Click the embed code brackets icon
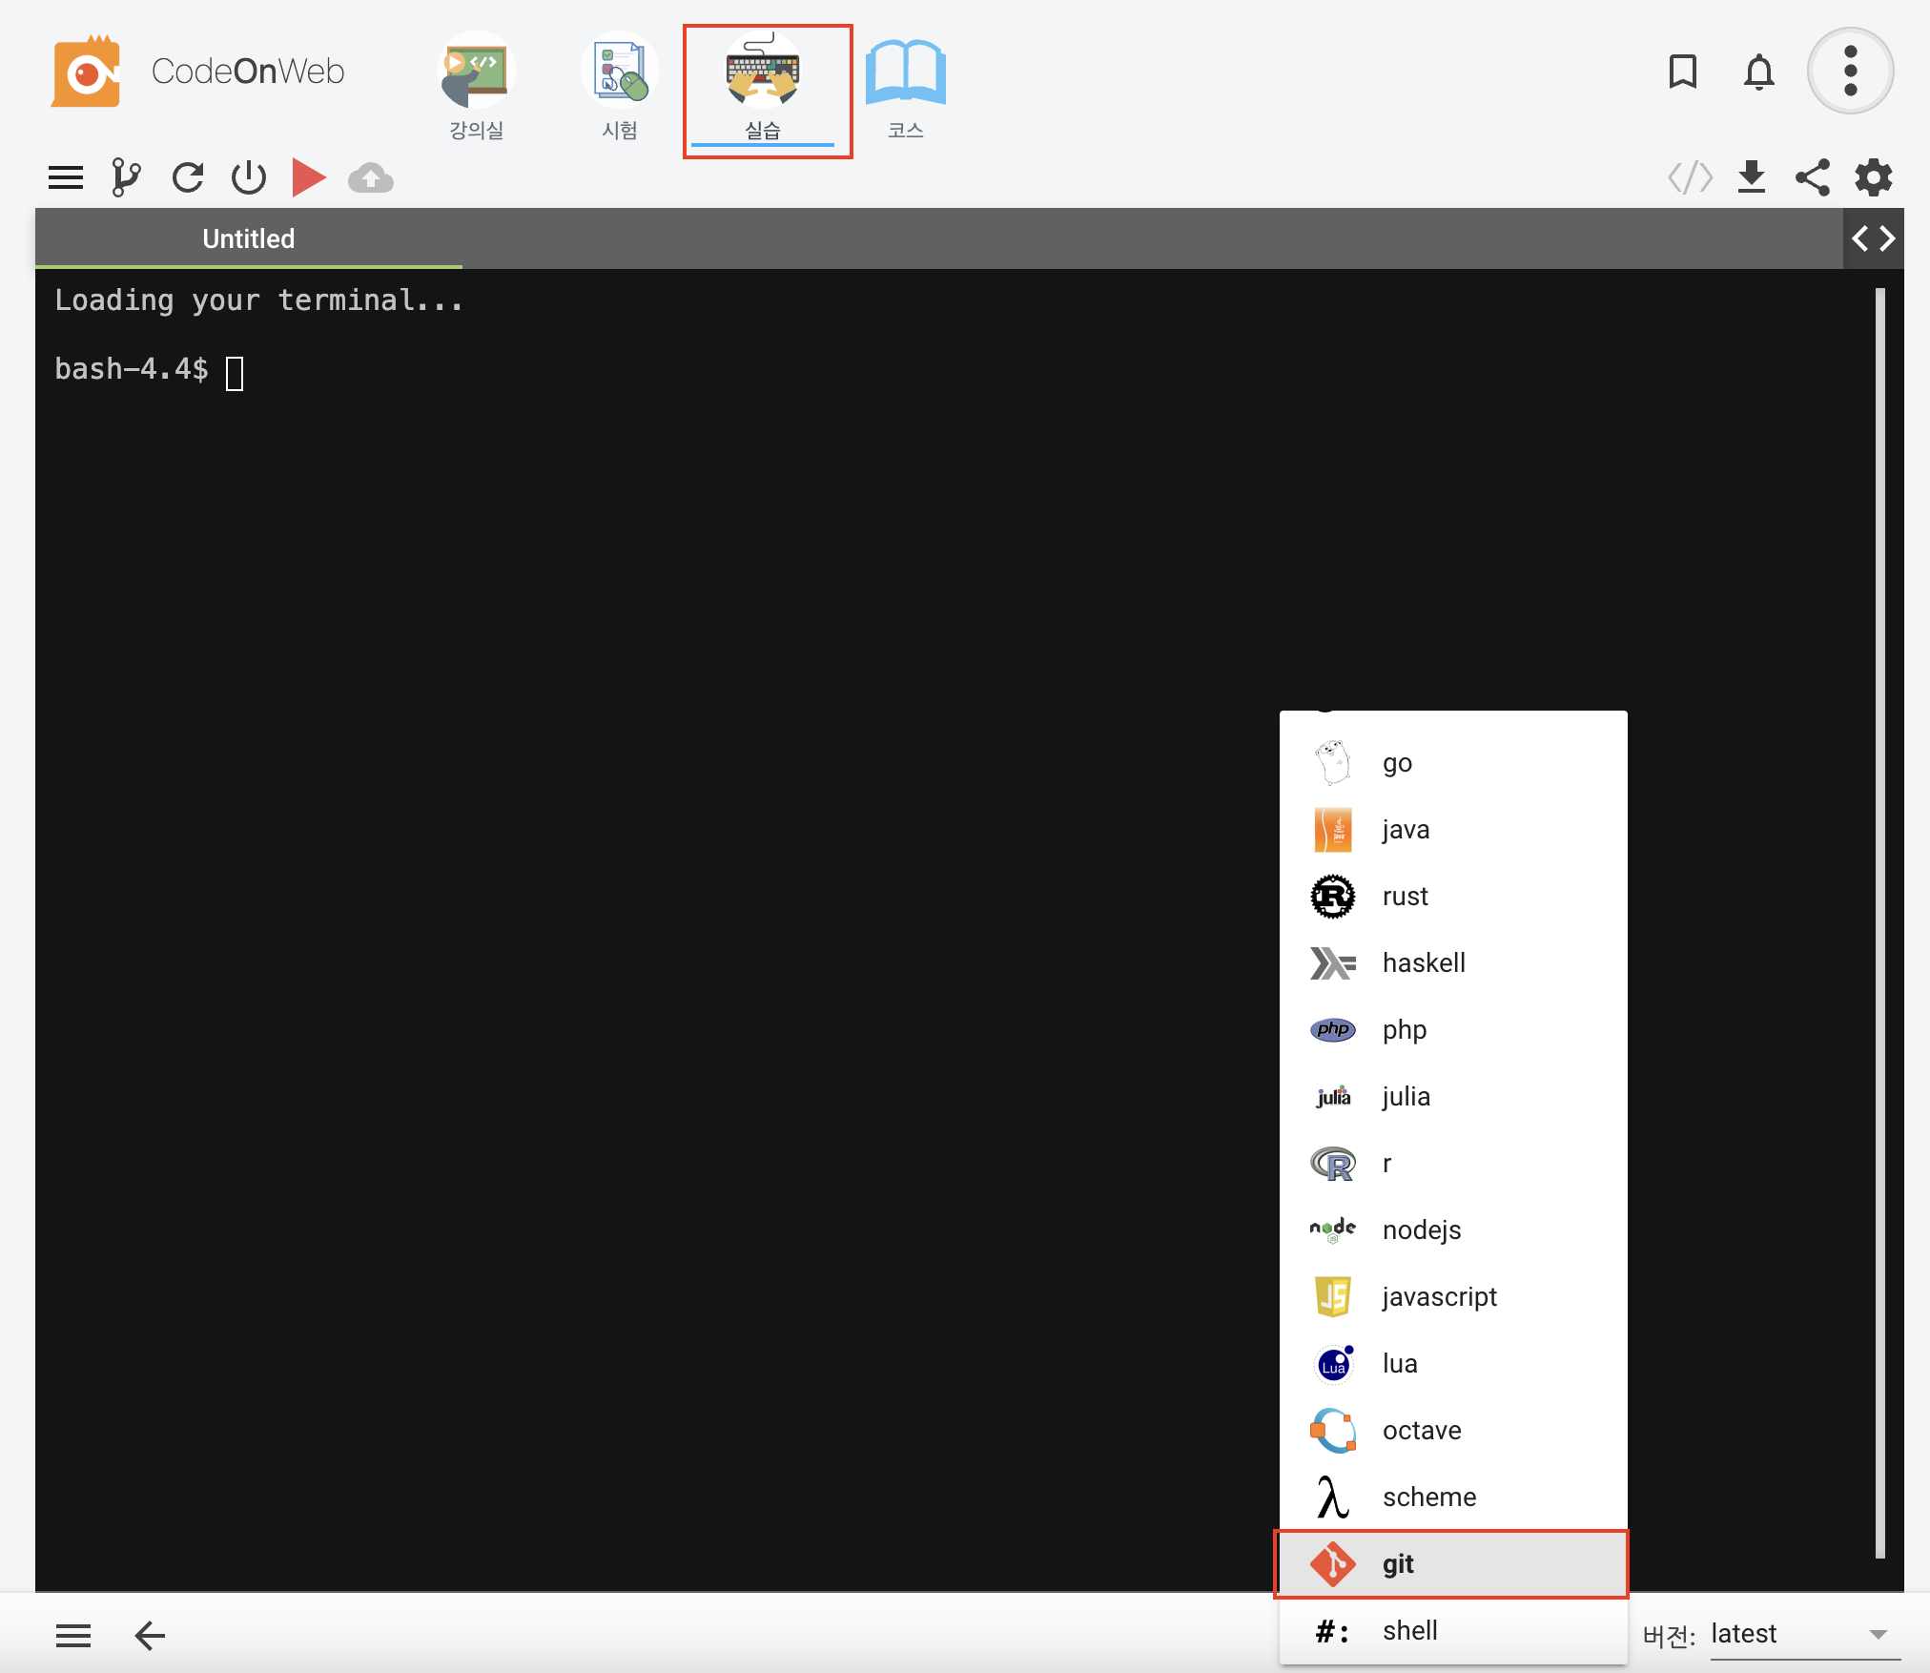This screenshot has width=1930, height=1673. point(1690,178)
